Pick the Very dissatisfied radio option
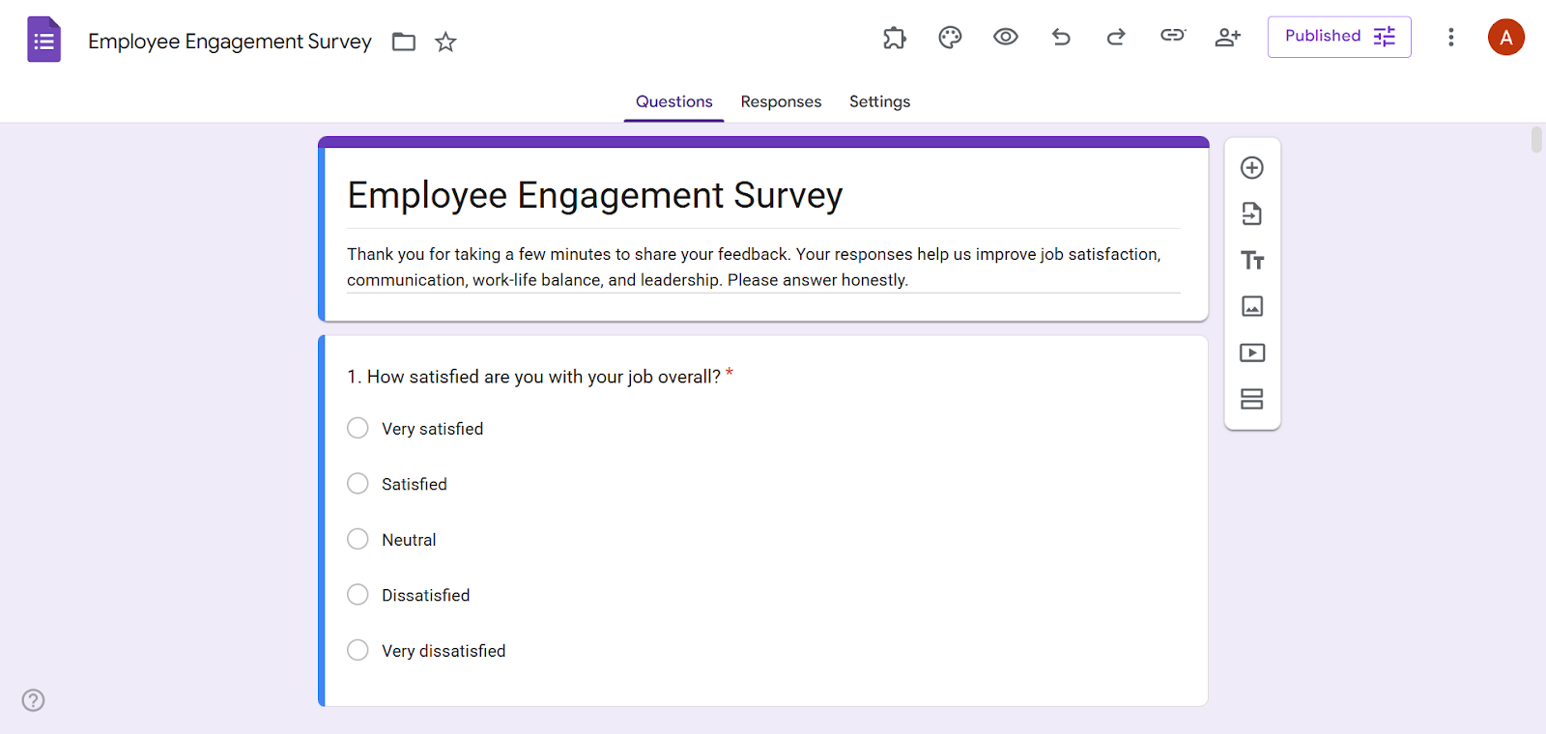This screenshot has height=734, width=1546. tap(358, 650)
